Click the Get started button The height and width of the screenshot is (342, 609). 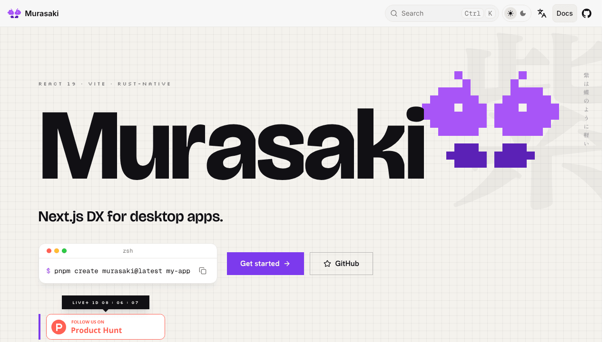(x=265, y=264)
